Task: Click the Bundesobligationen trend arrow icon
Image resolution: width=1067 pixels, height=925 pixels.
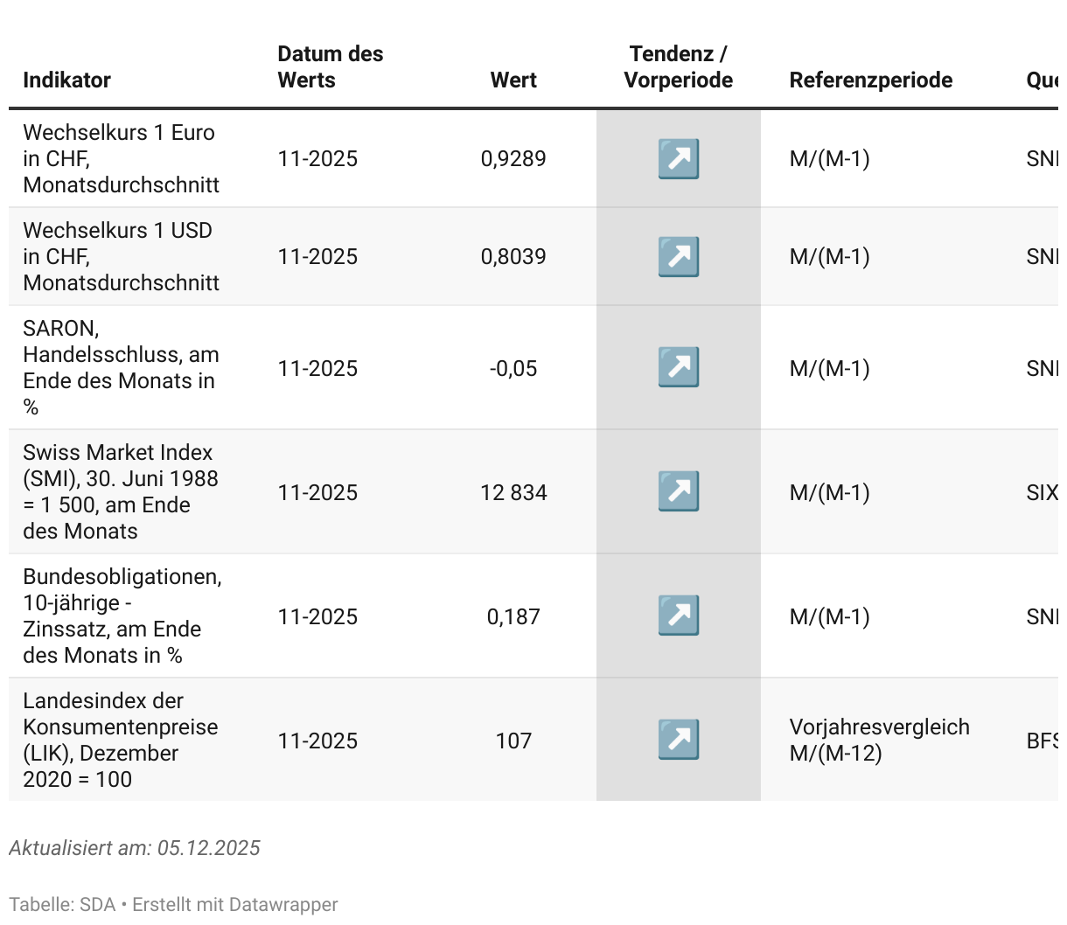Action: click(x=678, y=616)
